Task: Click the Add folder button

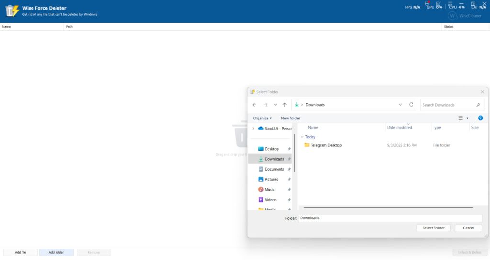Action: coord(56,252)
